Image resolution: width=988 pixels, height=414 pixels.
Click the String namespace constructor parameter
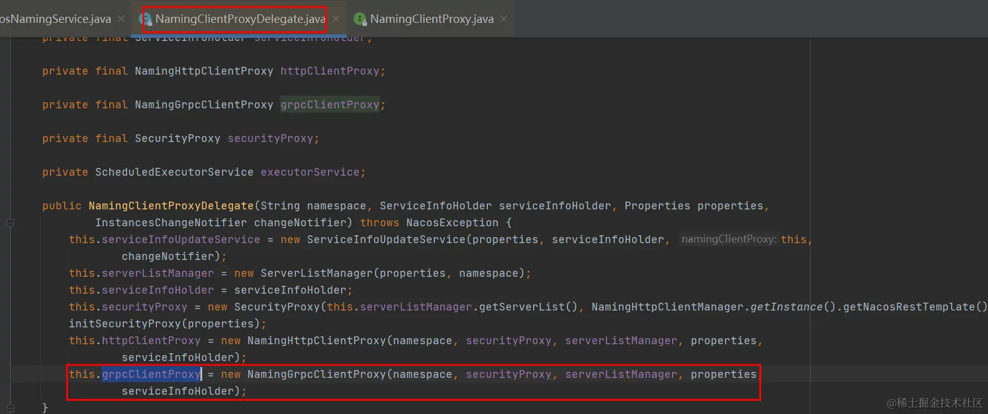pyautogui.click(x=313, y=206)
